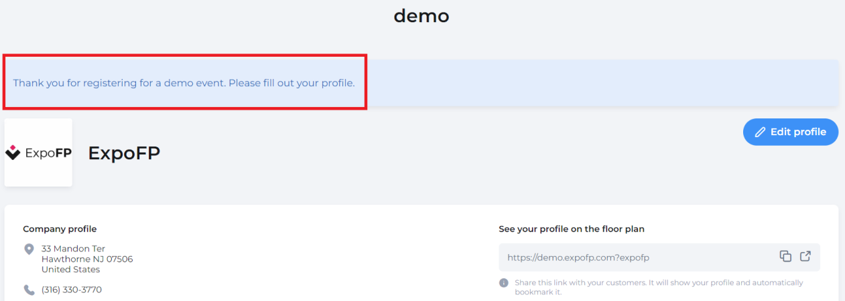Click the demo registration thank-you banner
Viewport: 845px width, 301px height.
coord(421,83)
